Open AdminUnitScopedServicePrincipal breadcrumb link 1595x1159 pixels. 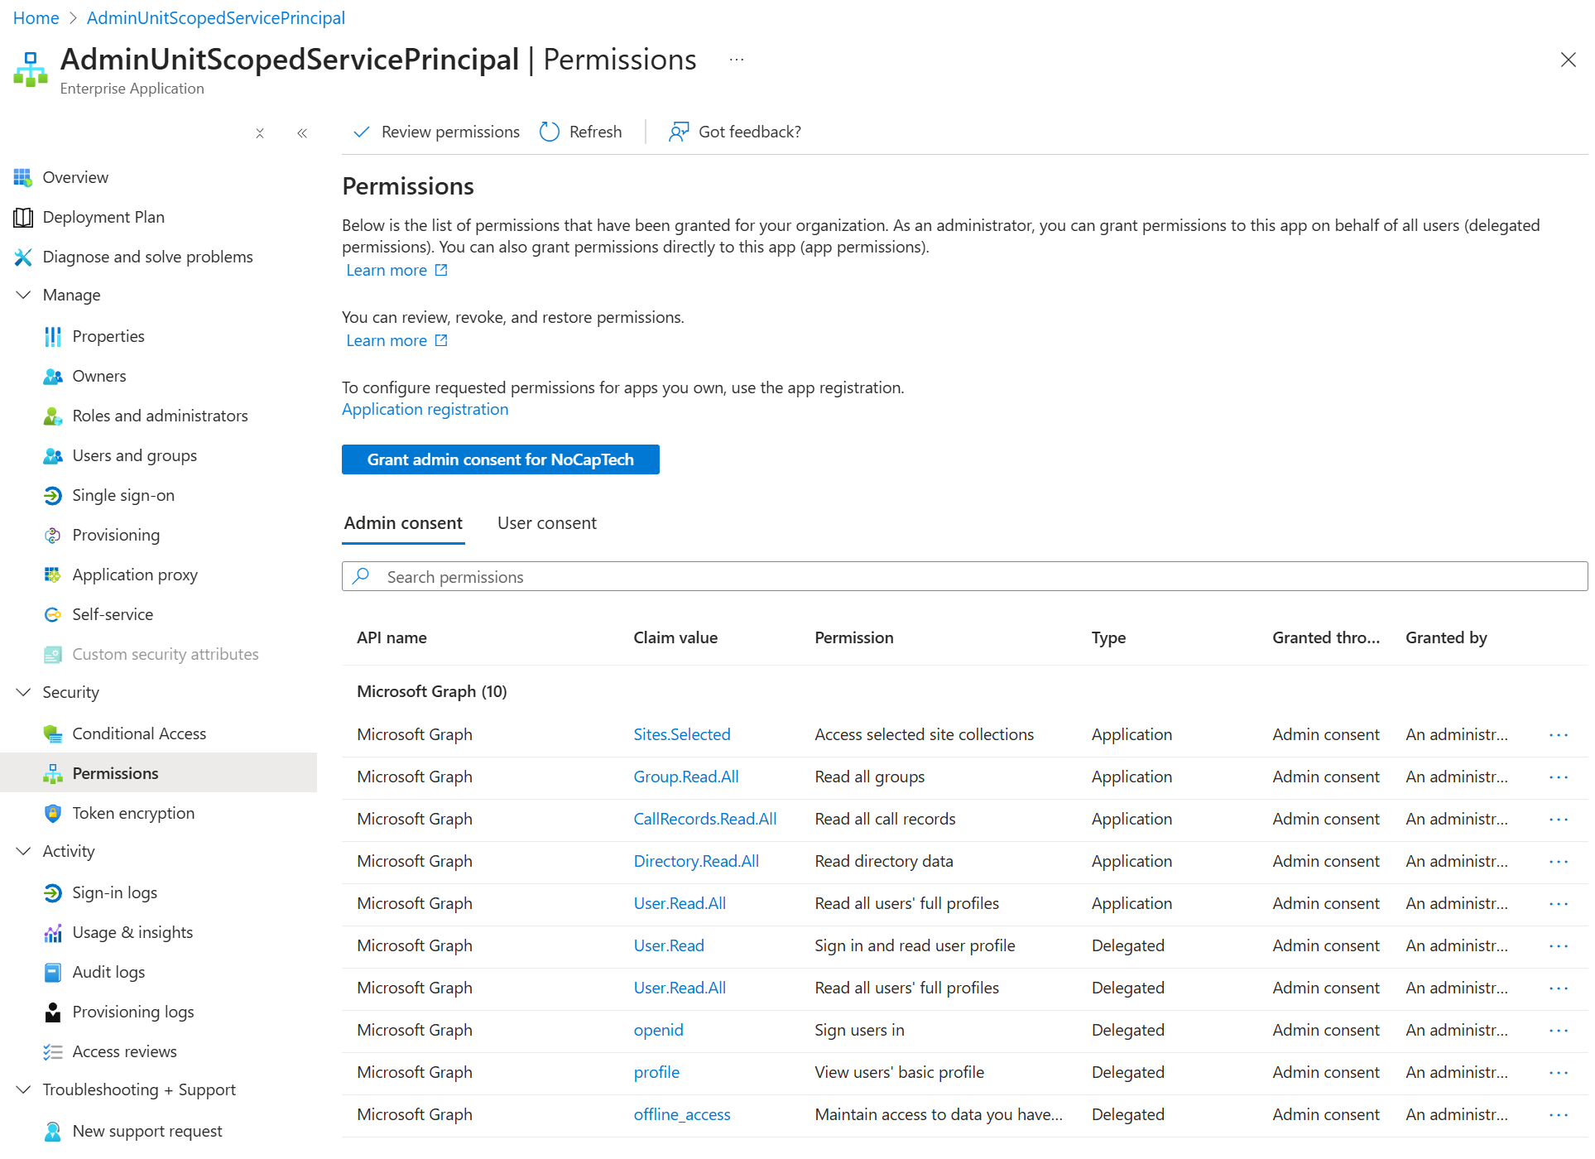point(216,17)
